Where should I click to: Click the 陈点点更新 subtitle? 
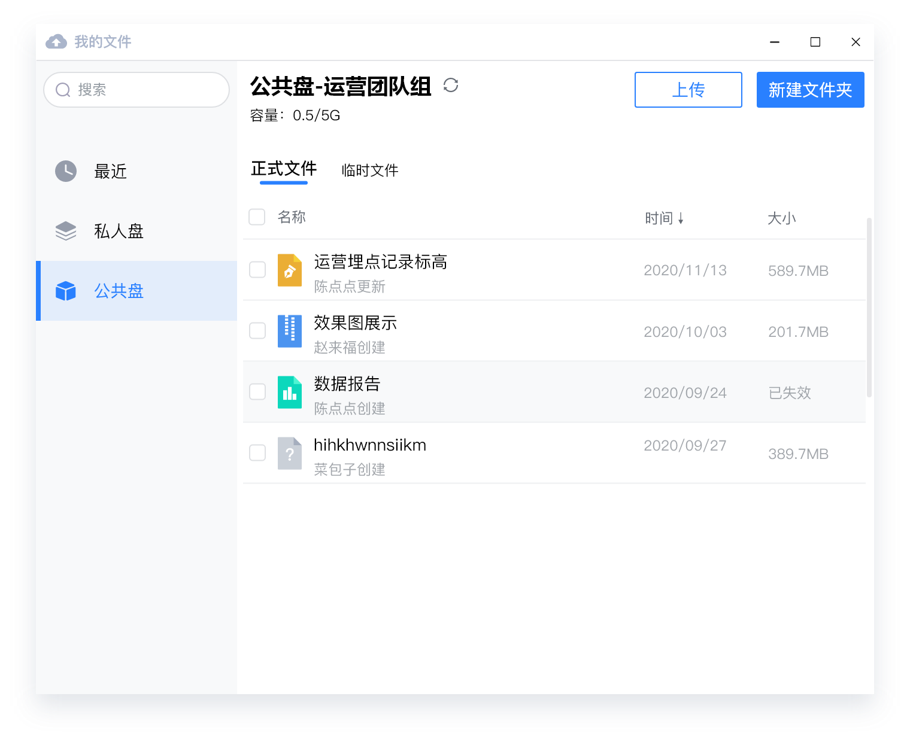(x=350, y=287)
